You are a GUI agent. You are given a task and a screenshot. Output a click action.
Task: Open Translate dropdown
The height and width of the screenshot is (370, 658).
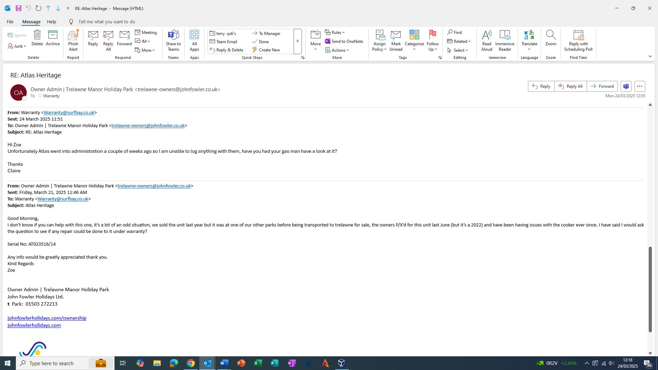click(529, 40)
